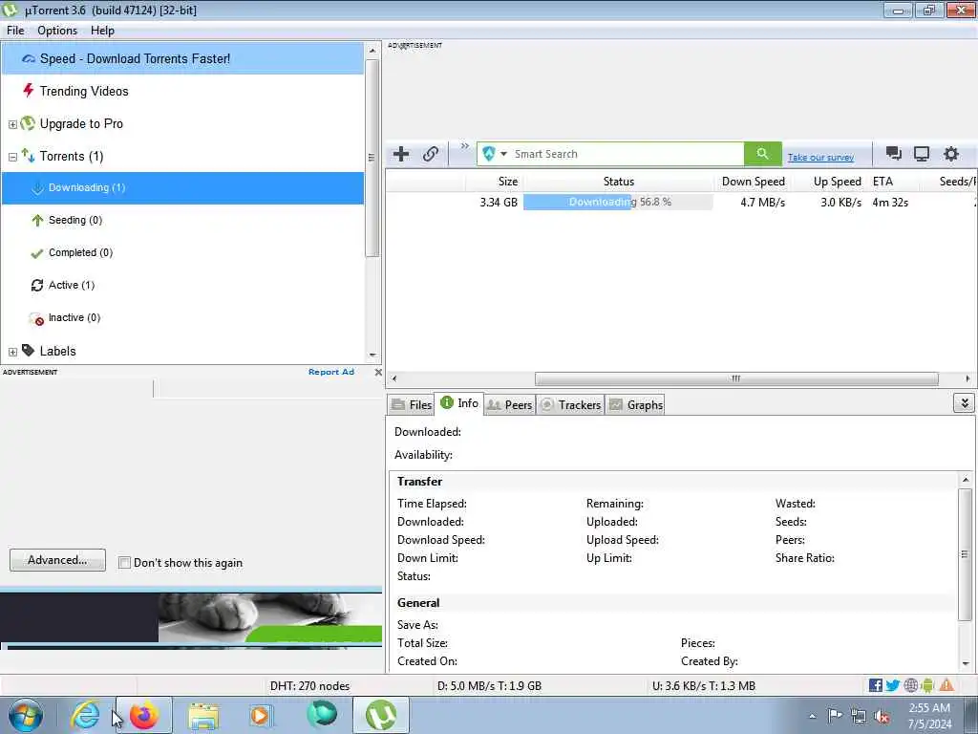The height and width of the screenshot is (734, 978).
Task: Click the Report Ad link
Action: 331,372
